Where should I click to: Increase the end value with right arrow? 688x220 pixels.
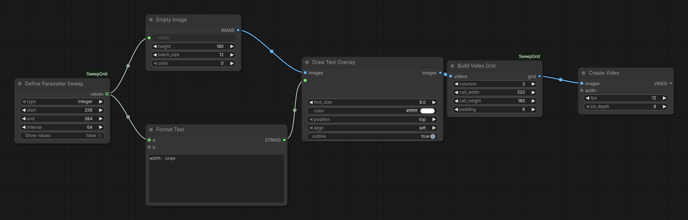(101, 119)
